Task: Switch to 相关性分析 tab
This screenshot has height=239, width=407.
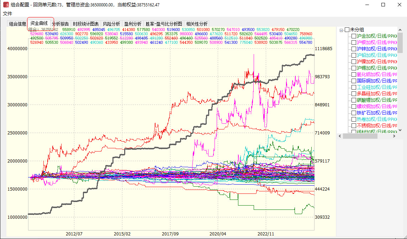Action: pyautogui.click(x=197, y=24)
